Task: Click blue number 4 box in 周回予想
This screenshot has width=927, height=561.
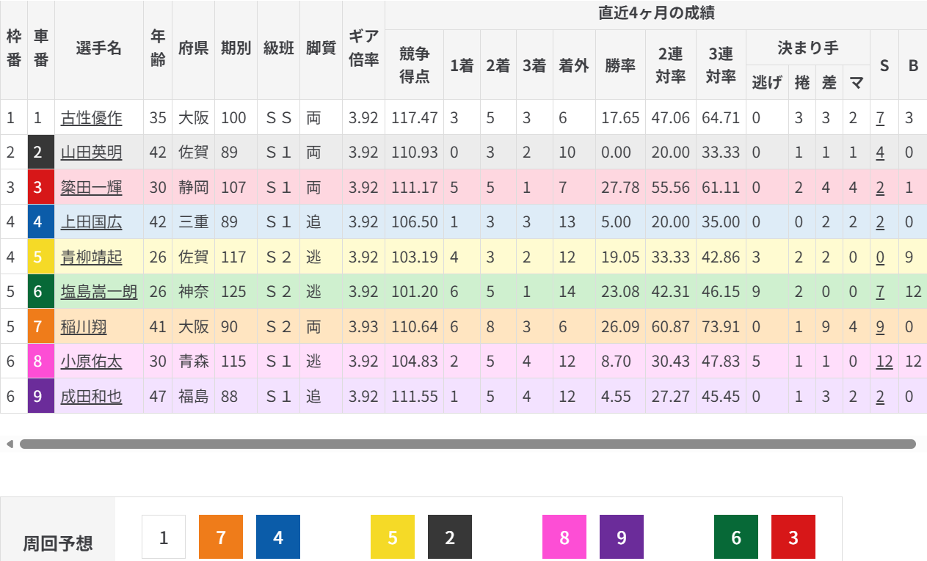Action: point(278,538)
